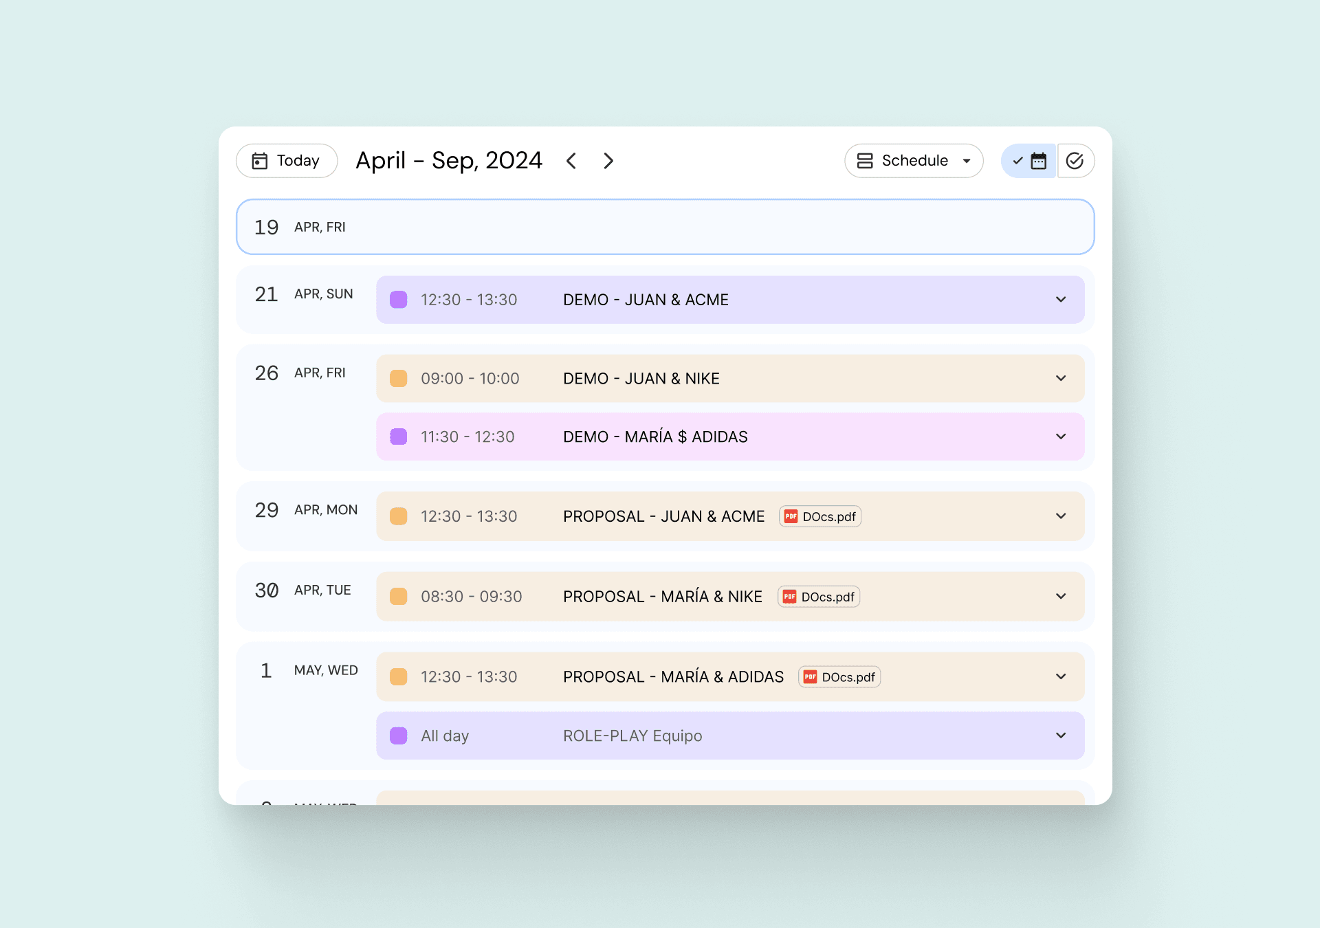
Task: Click the PDF icon in the Juan & Acme proposal
Action: click(791, 516)
